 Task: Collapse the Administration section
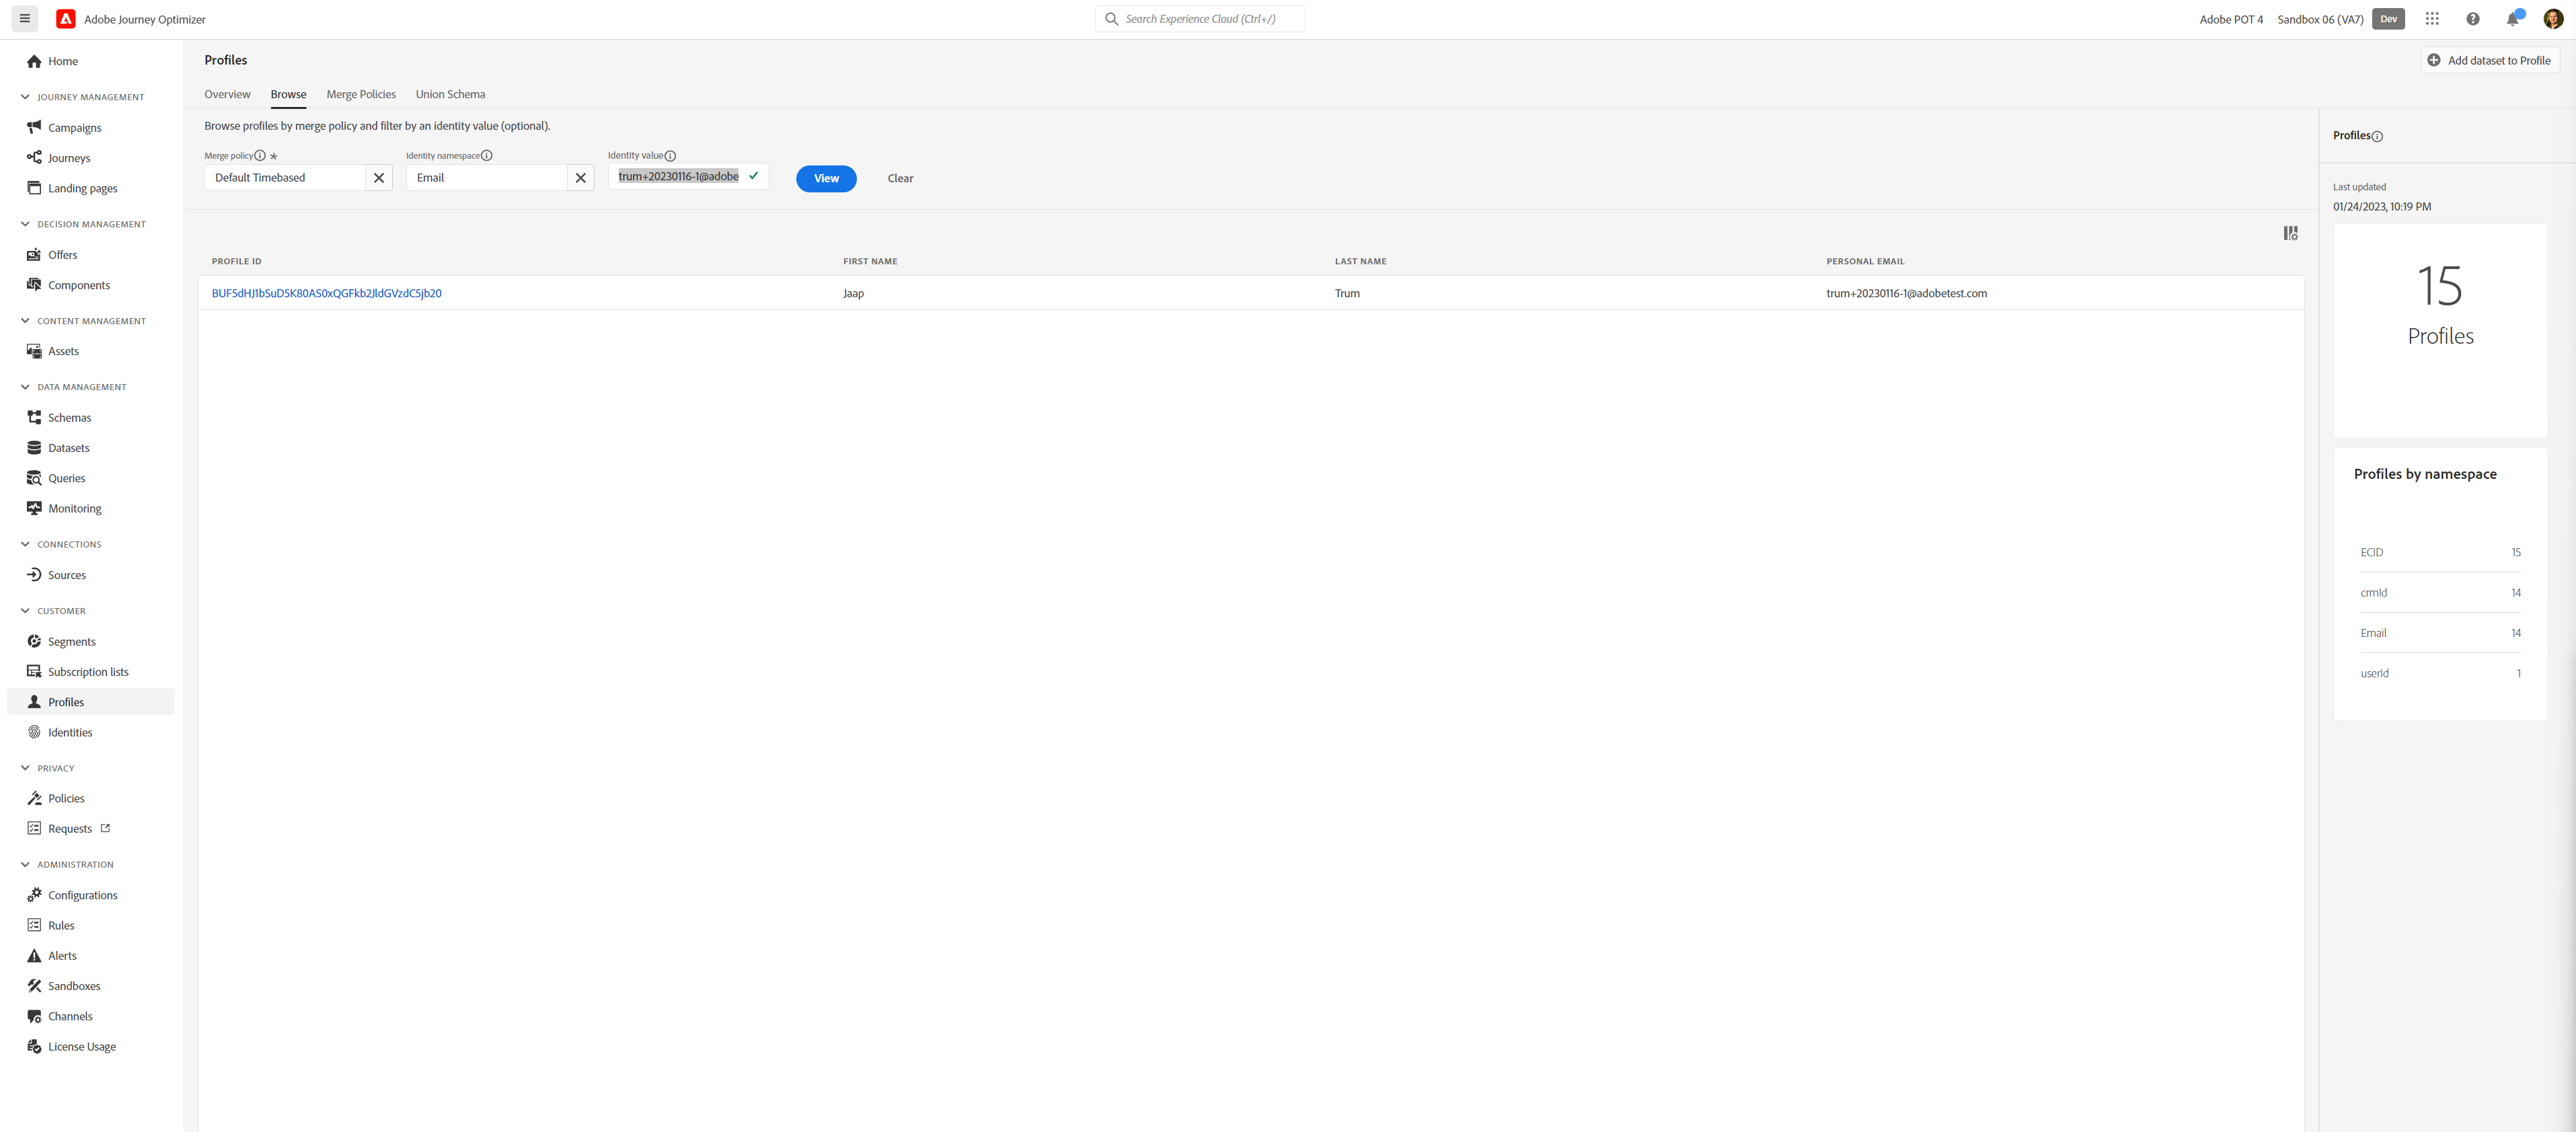pyautogui.click(x=25, y=864)
